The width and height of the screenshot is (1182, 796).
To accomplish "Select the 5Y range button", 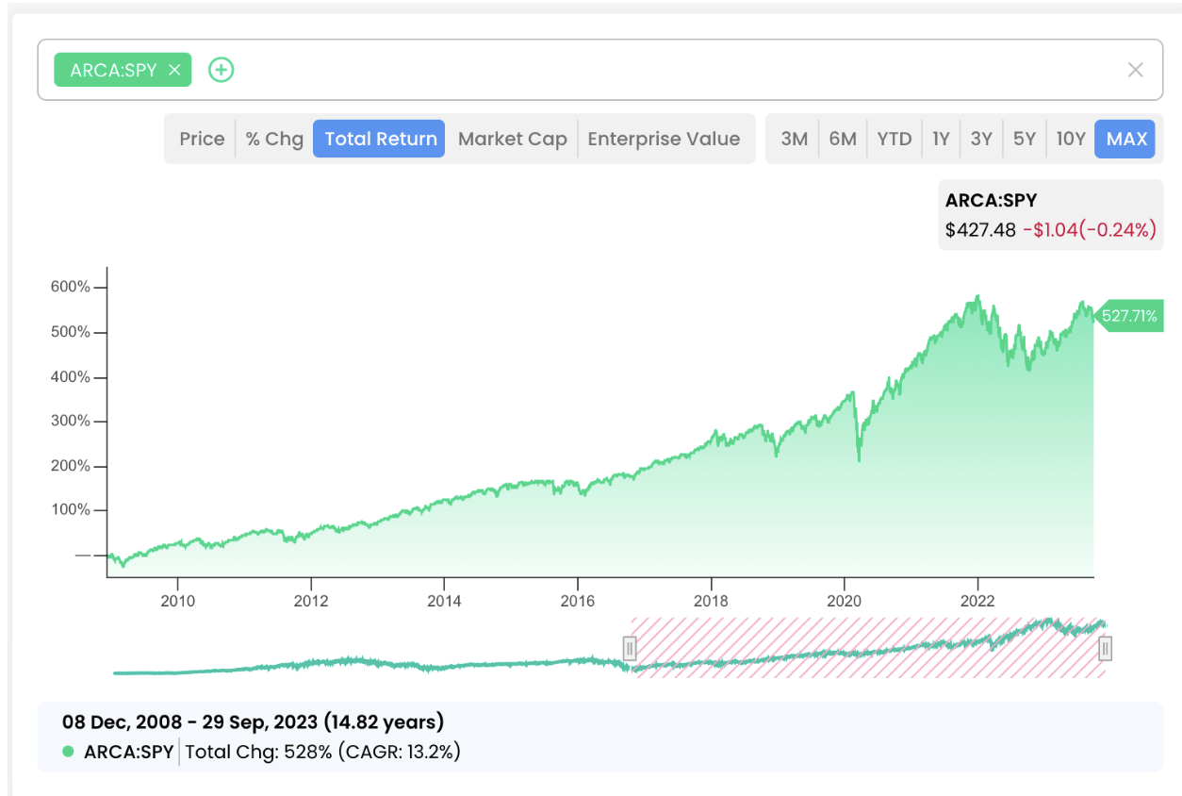I will pos(1024,139).
